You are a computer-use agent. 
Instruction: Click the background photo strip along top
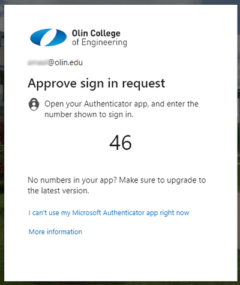[x=120, y=2]
